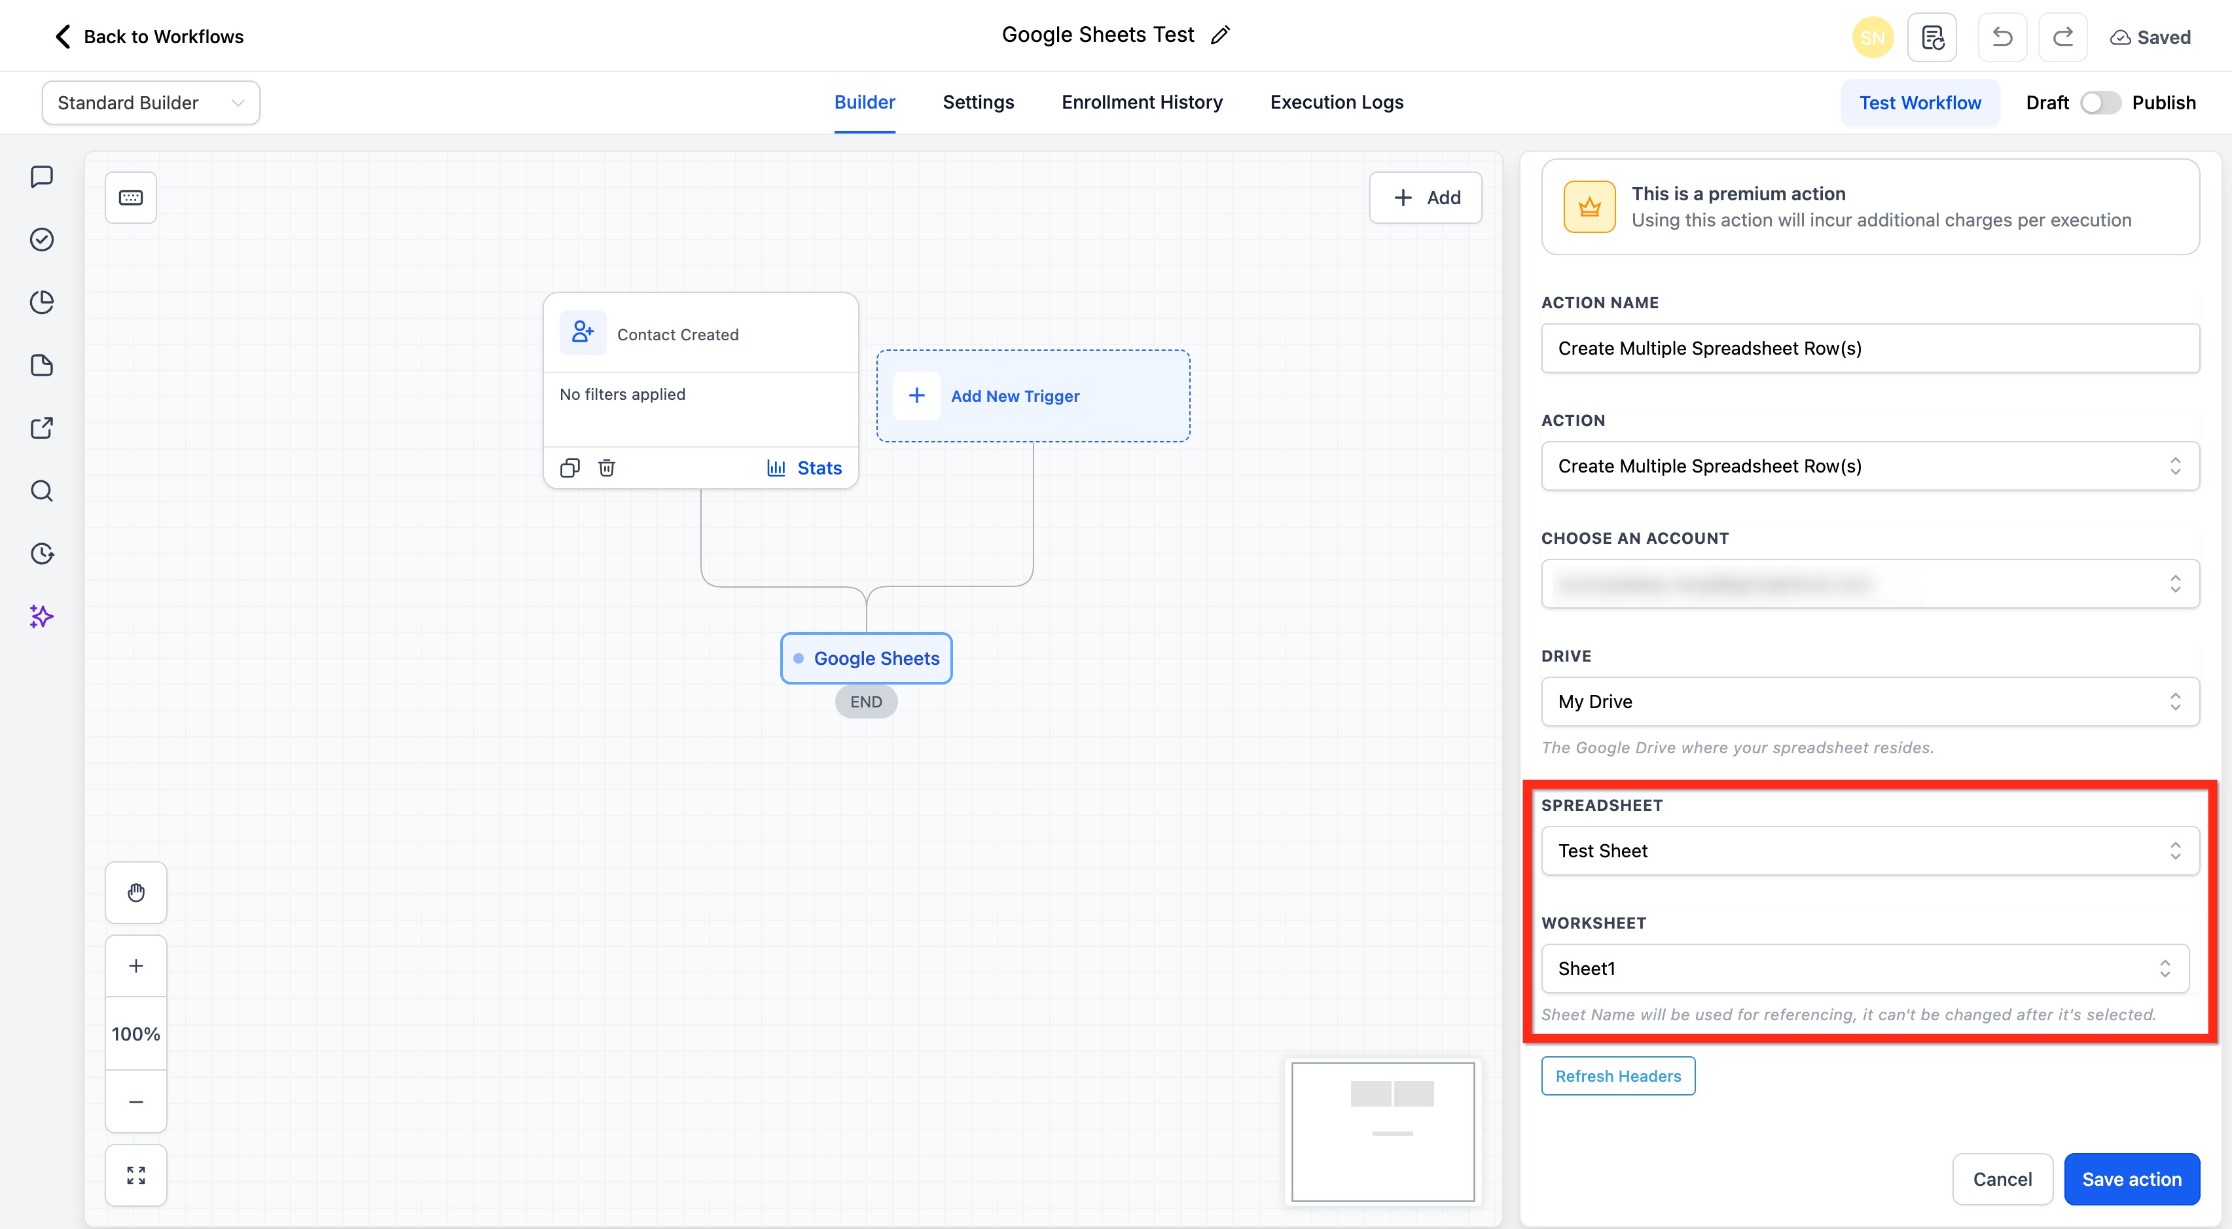Zoom in with the plus button
The image size is (2232, 1229).
136,966
